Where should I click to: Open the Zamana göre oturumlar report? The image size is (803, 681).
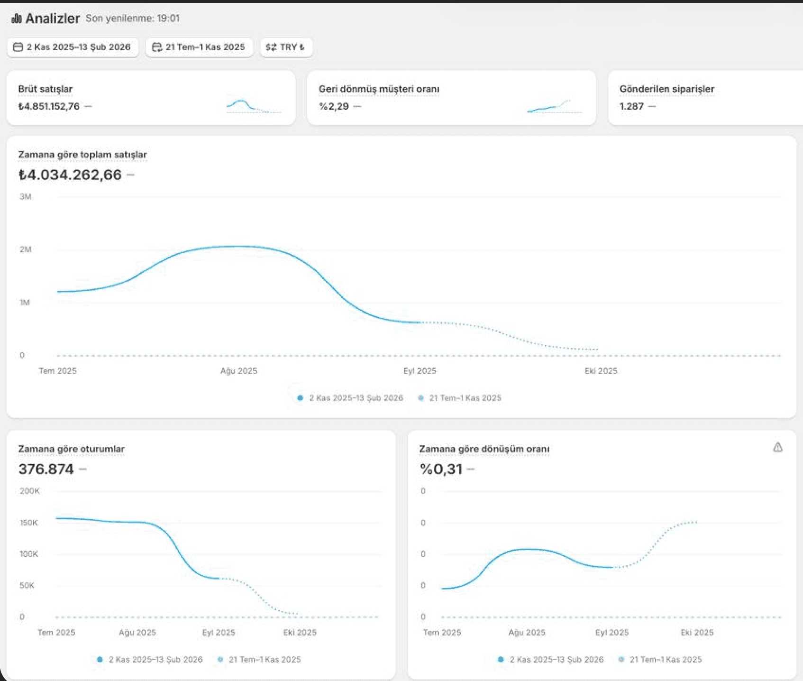pos(72,449)
